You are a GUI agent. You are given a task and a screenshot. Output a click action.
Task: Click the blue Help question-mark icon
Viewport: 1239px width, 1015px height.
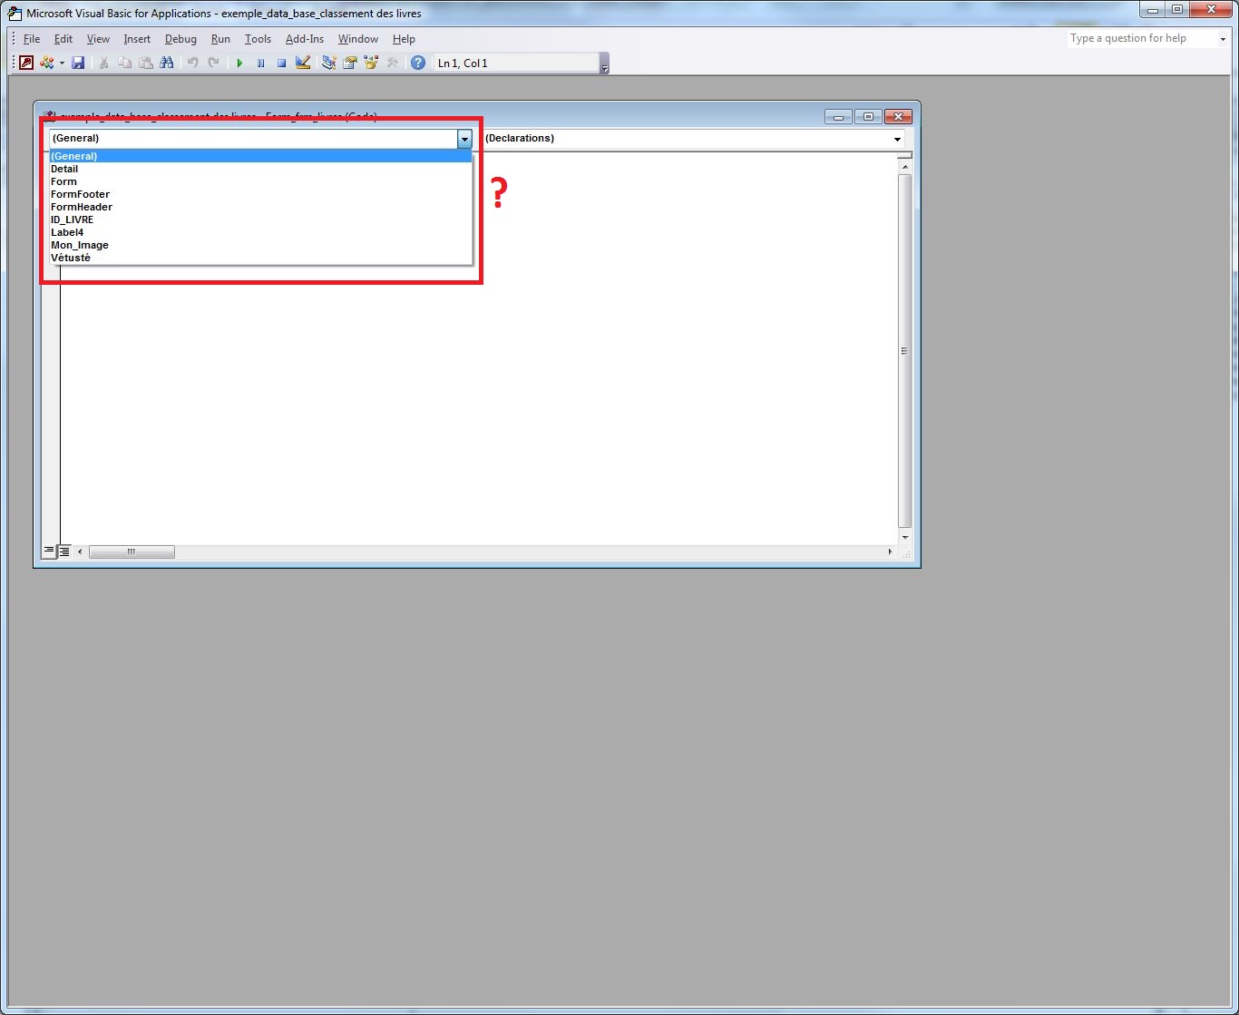click(x=418, y=63)
